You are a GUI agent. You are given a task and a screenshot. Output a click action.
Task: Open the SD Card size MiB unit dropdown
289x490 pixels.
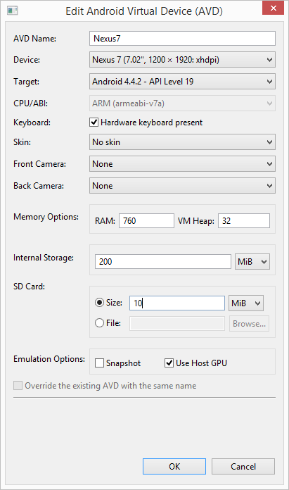(246, 303)
